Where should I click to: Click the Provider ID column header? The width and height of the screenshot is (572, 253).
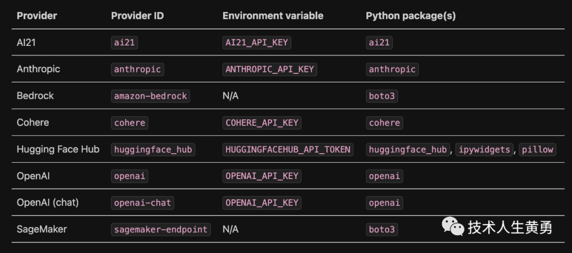pyautogui.click(x=137, y=15)
